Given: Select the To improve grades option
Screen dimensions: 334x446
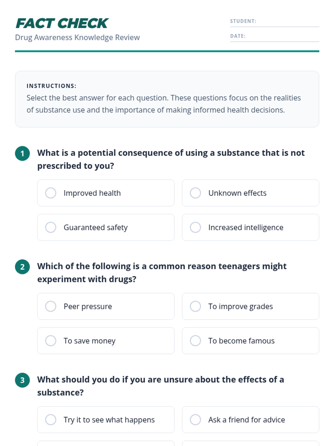Looking at the screenshot, I should point(250,306).
